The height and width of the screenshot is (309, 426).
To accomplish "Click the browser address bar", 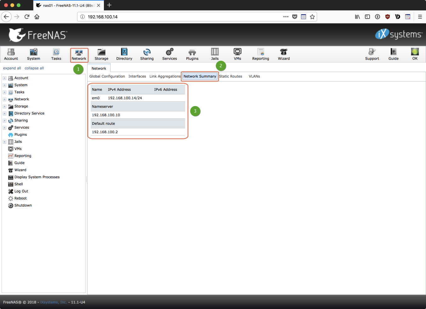I will tap(183, 17).
